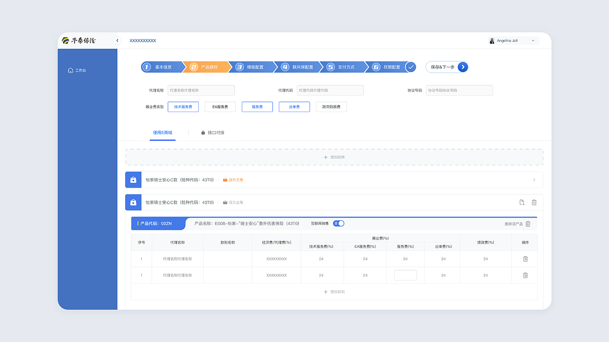Focus the 代理名称 input field

201,90
